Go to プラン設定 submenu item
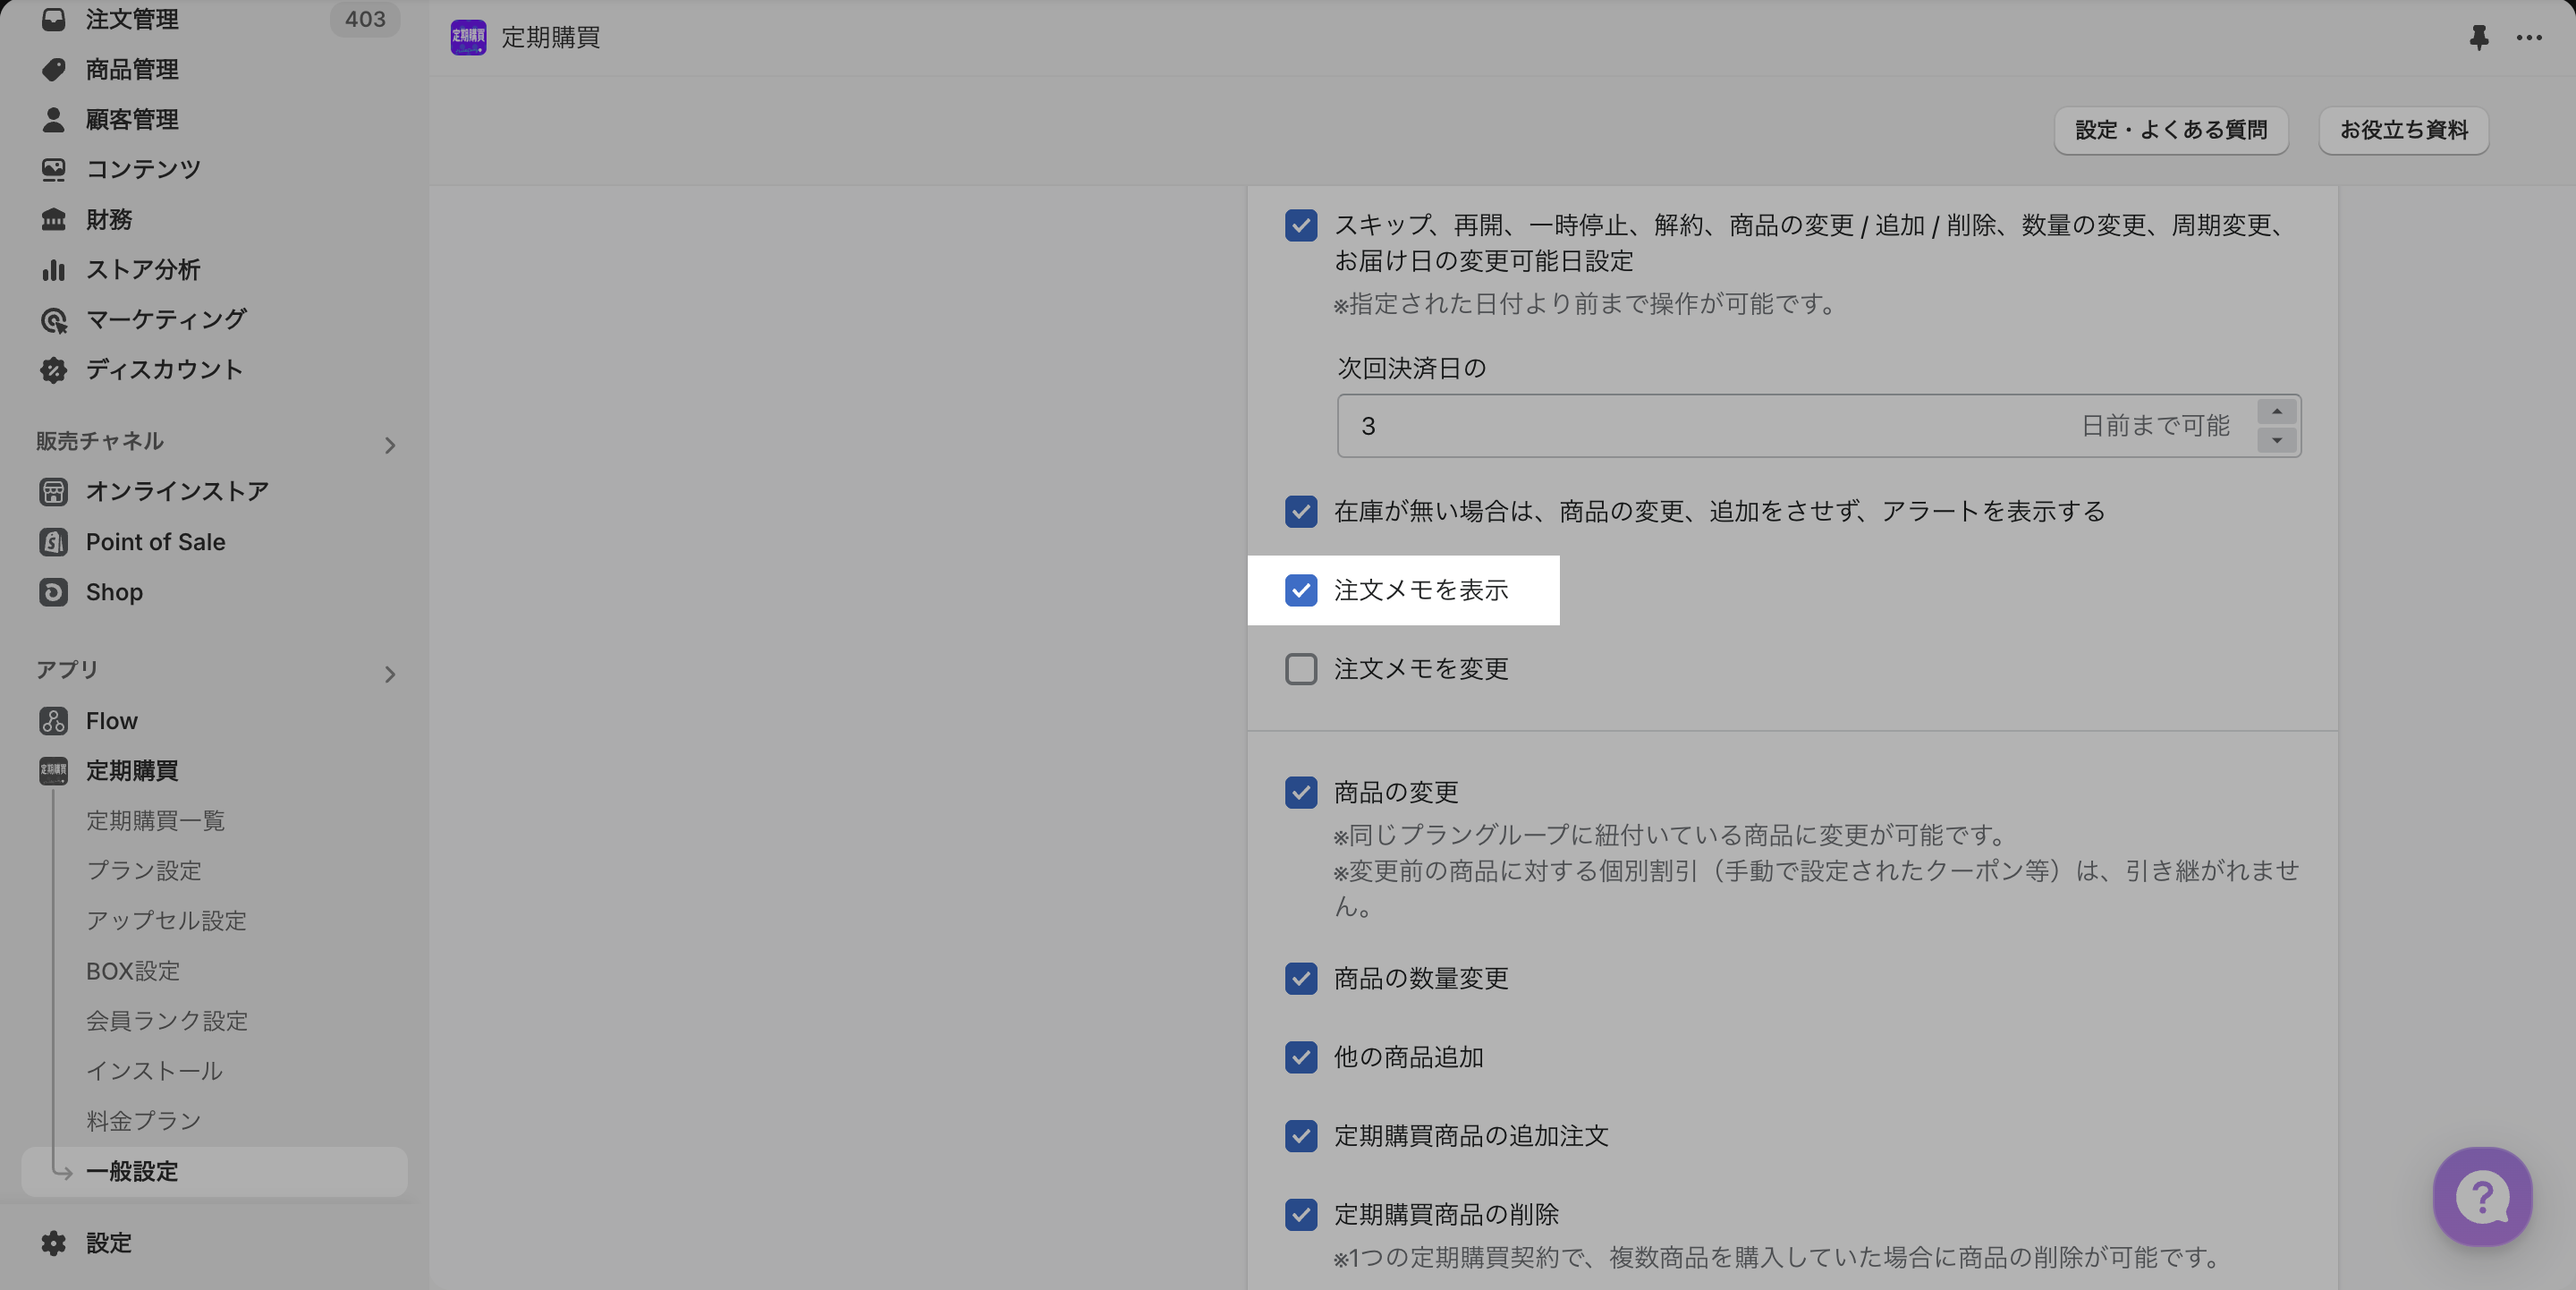Viewport: 2576px width, 1290px height. click(x=143, y=870)
